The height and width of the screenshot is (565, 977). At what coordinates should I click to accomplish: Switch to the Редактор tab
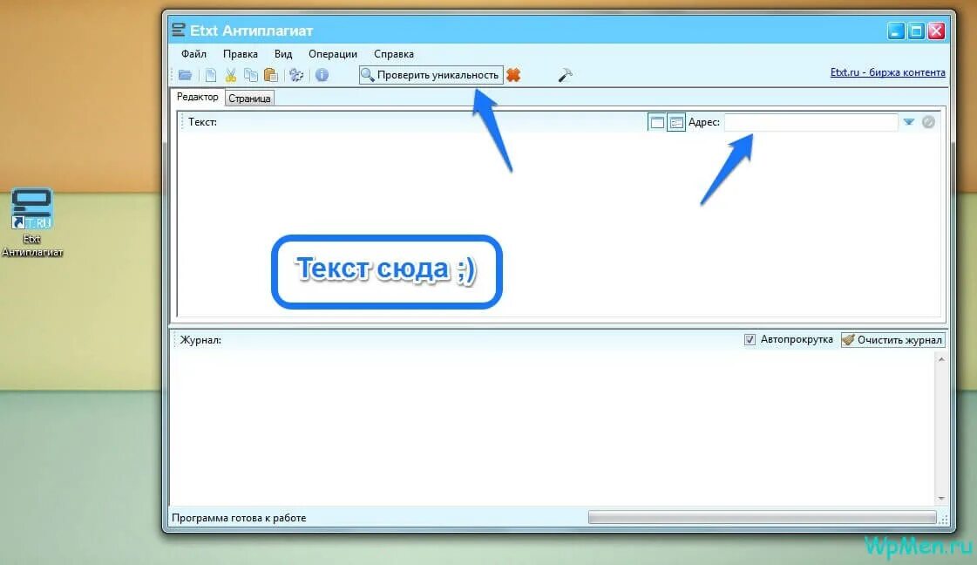click(198, 97)
